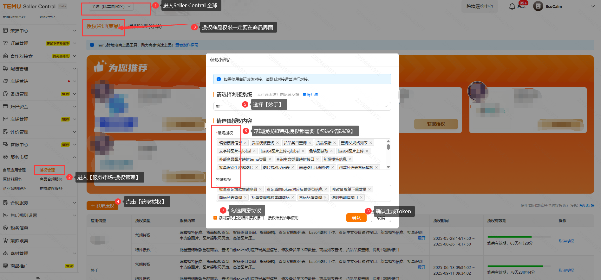Remove the 新增模特信息 tag
This screenshot has width=601, height=280.
pos(350,159)
